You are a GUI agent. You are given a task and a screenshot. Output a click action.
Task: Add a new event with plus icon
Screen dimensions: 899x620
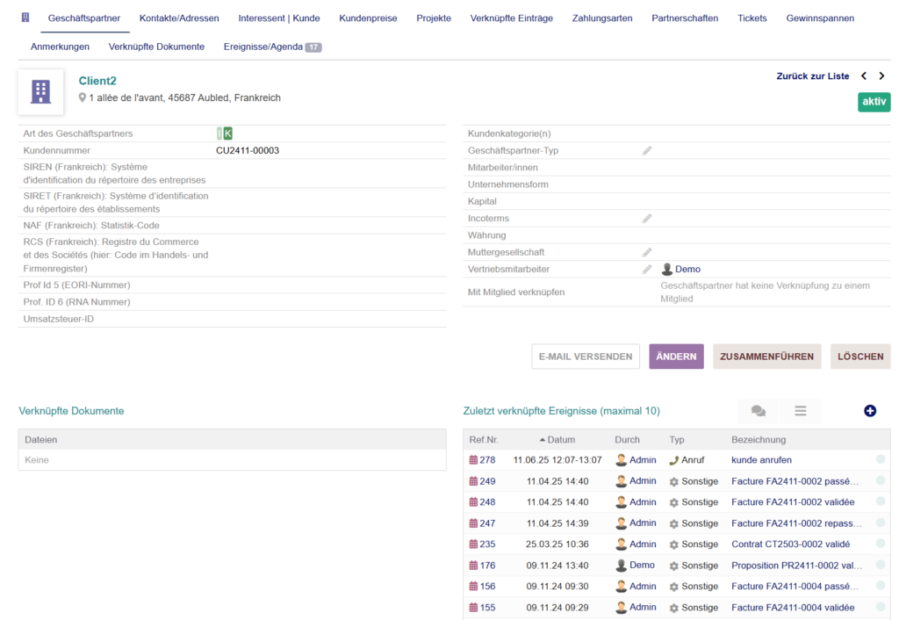pyautogui.click(x=870, y=411)
